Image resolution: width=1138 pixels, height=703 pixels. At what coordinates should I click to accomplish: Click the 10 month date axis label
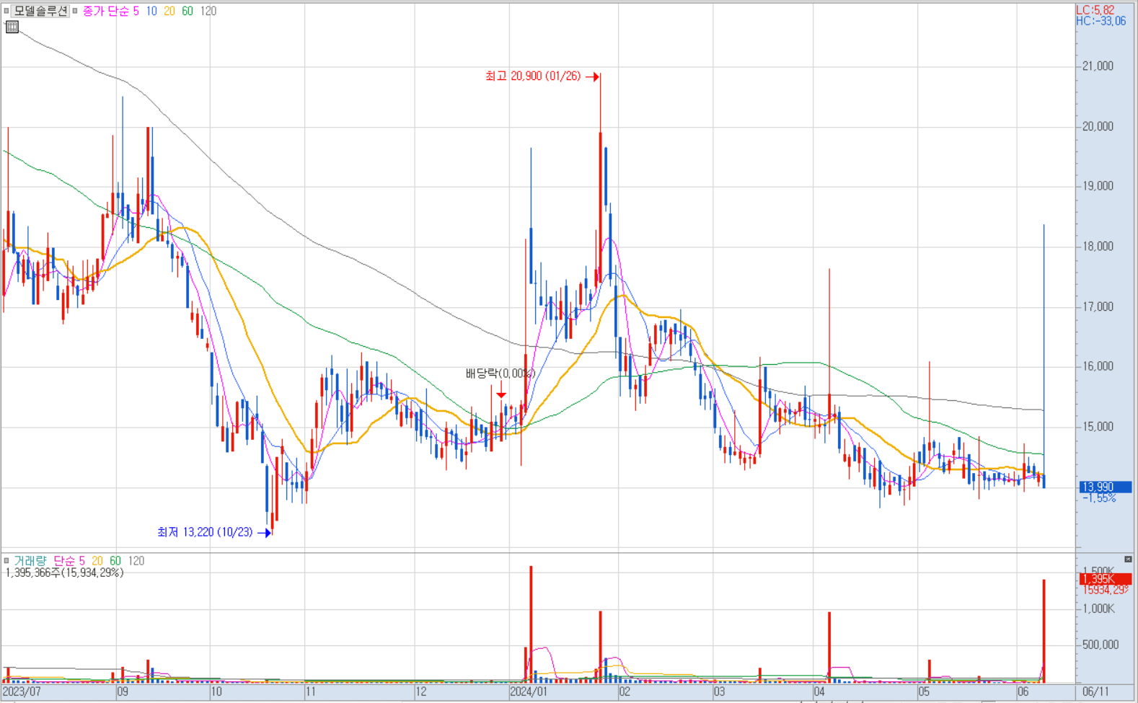click(216, 692)
